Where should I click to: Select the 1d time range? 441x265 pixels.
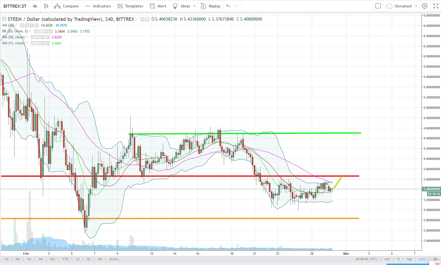point(6,259)
